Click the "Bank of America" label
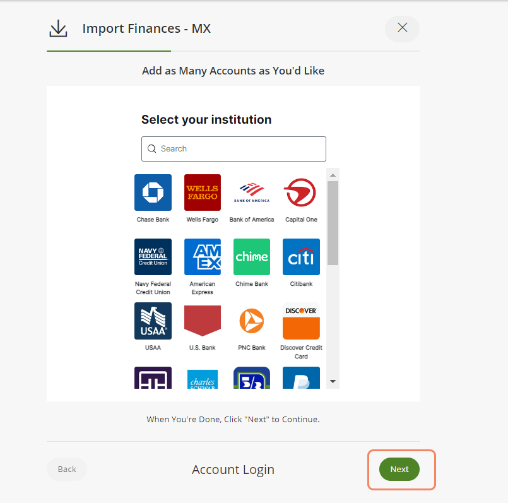This screenshot has width=508, height=503. click(x=252, y=220)
